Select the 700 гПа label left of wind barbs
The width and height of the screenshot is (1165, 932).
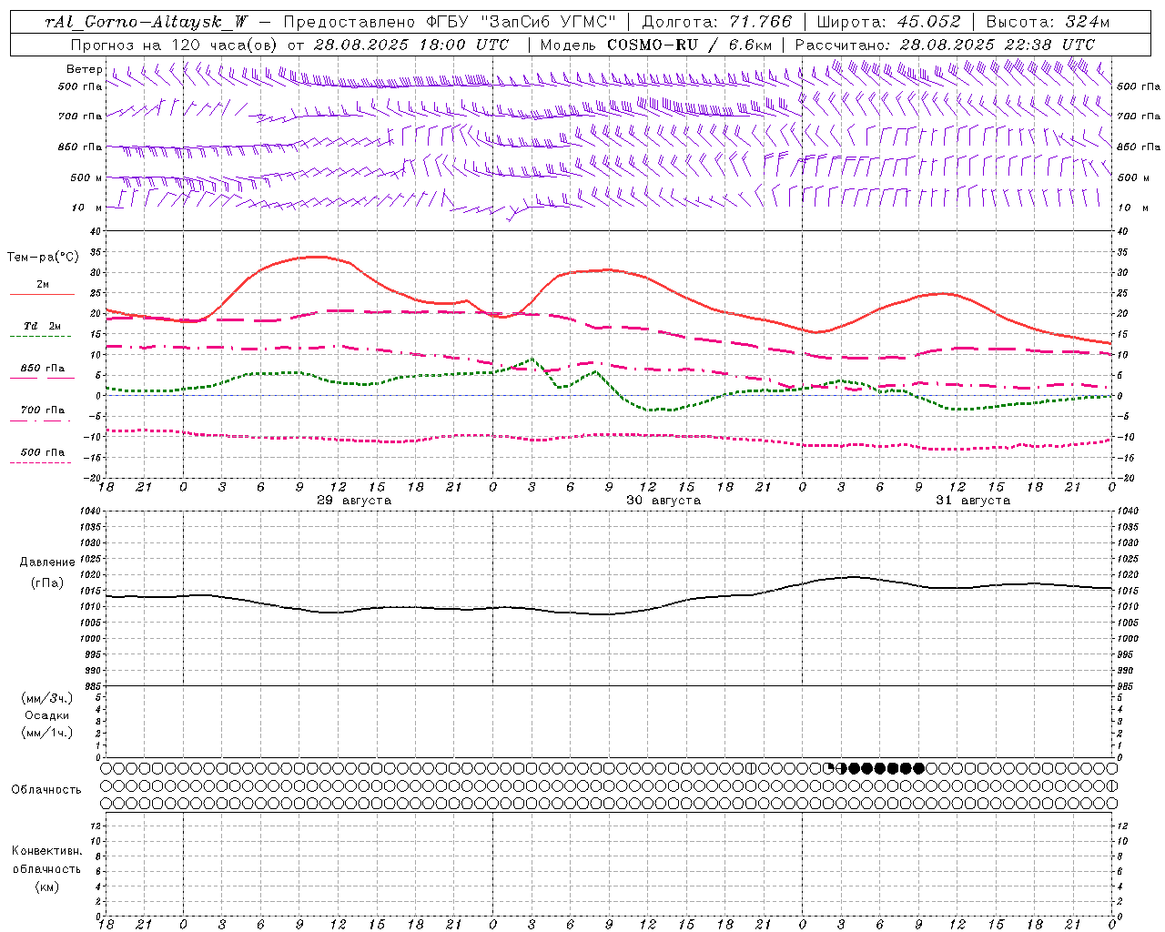click(x=80, y=116)
